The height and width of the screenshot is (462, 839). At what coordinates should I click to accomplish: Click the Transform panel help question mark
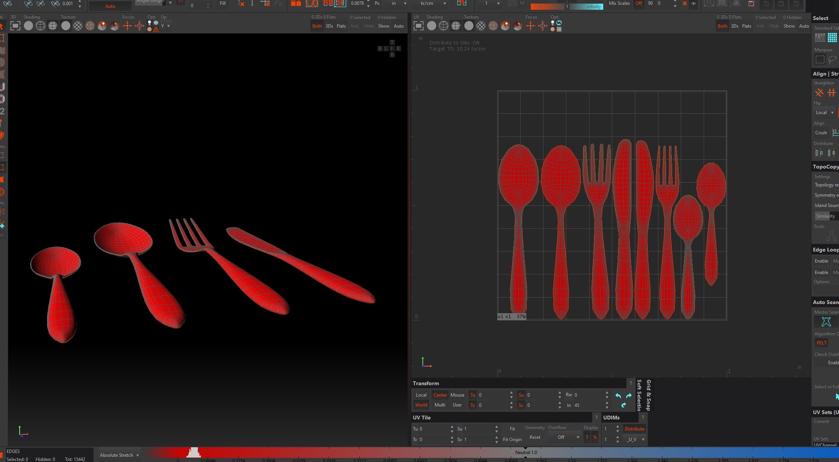pyautogui.click(x=630, y=383)
